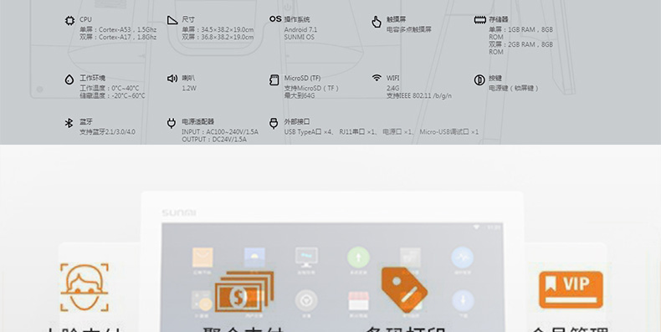
Task: Click '电源键（锁屏键）' text
Action: [x=514, y=88]
